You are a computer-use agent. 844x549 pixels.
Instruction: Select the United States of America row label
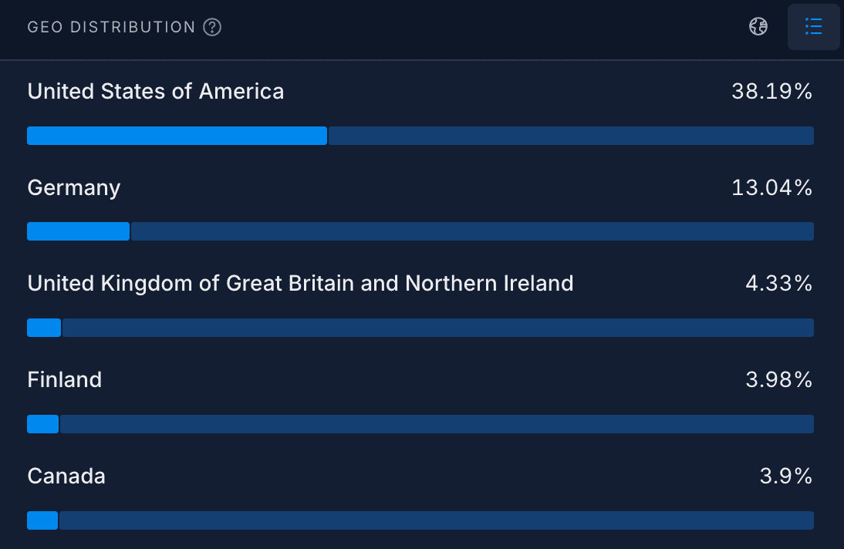(x=155, y=92)
